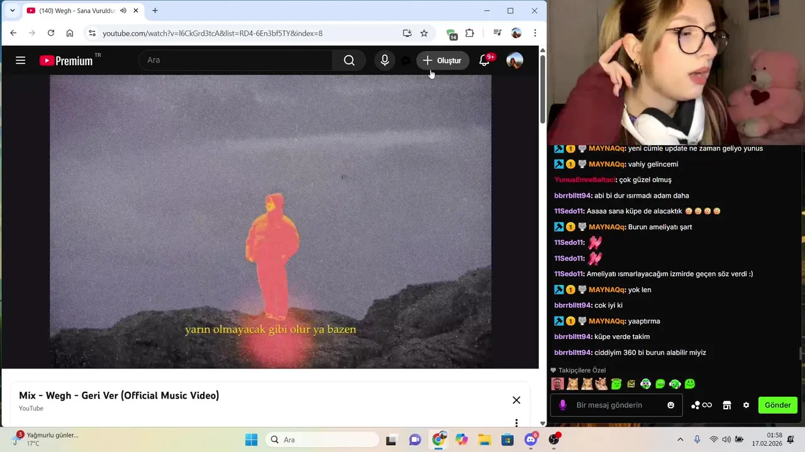
Task: Reload the current YouTube page
Action: click(x=51, y=33)
